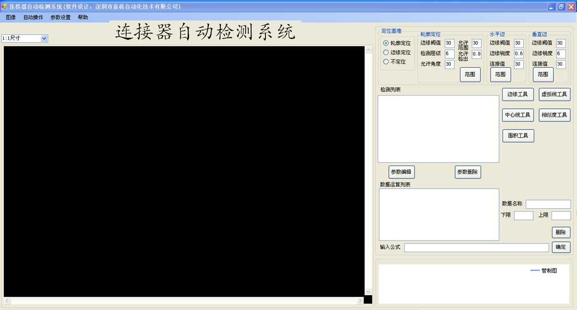This screenshot has height=310, width=577.
Task: Click the 上限 input field
Action: tap(561, 215)
